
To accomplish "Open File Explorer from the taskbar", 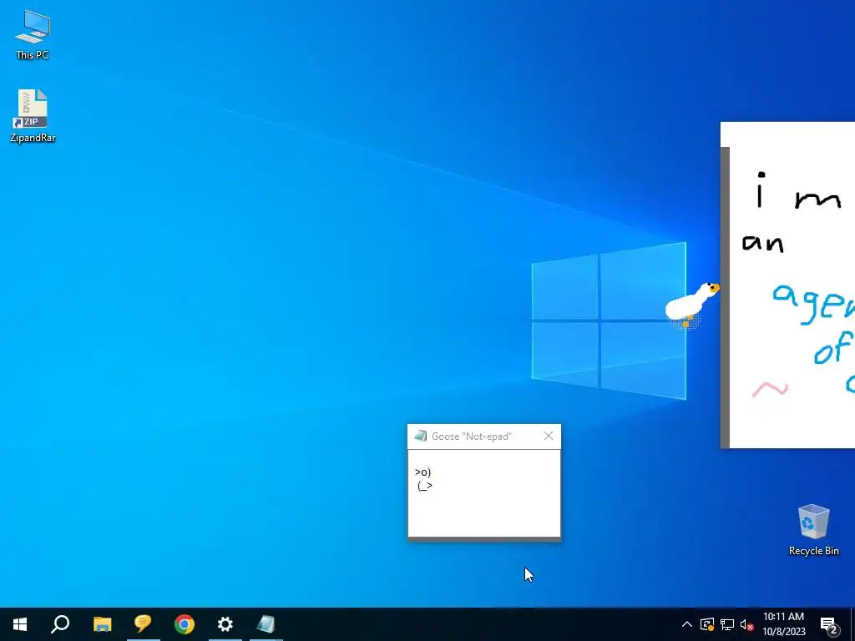I will point(102,624).
